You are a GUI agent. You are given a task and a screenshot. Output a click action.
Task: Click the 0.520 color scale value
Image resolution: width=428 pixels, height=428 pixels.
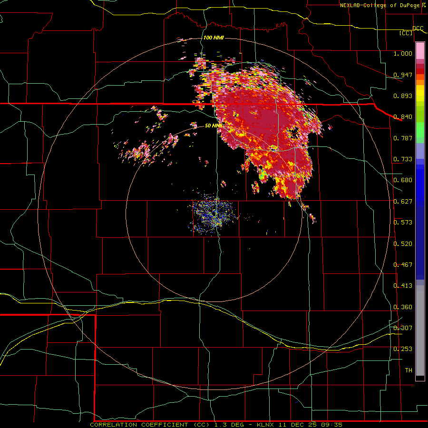click(x=403, y=244)
